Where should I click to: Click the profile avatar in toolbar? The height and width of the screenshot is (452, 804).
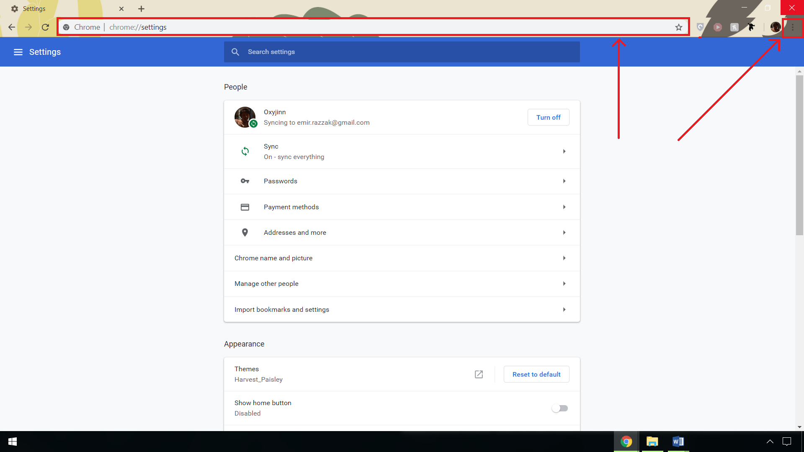(775, 27)
